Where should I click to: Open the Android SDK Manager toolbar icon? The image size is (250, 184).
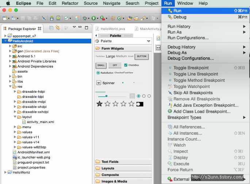(52, 18)
